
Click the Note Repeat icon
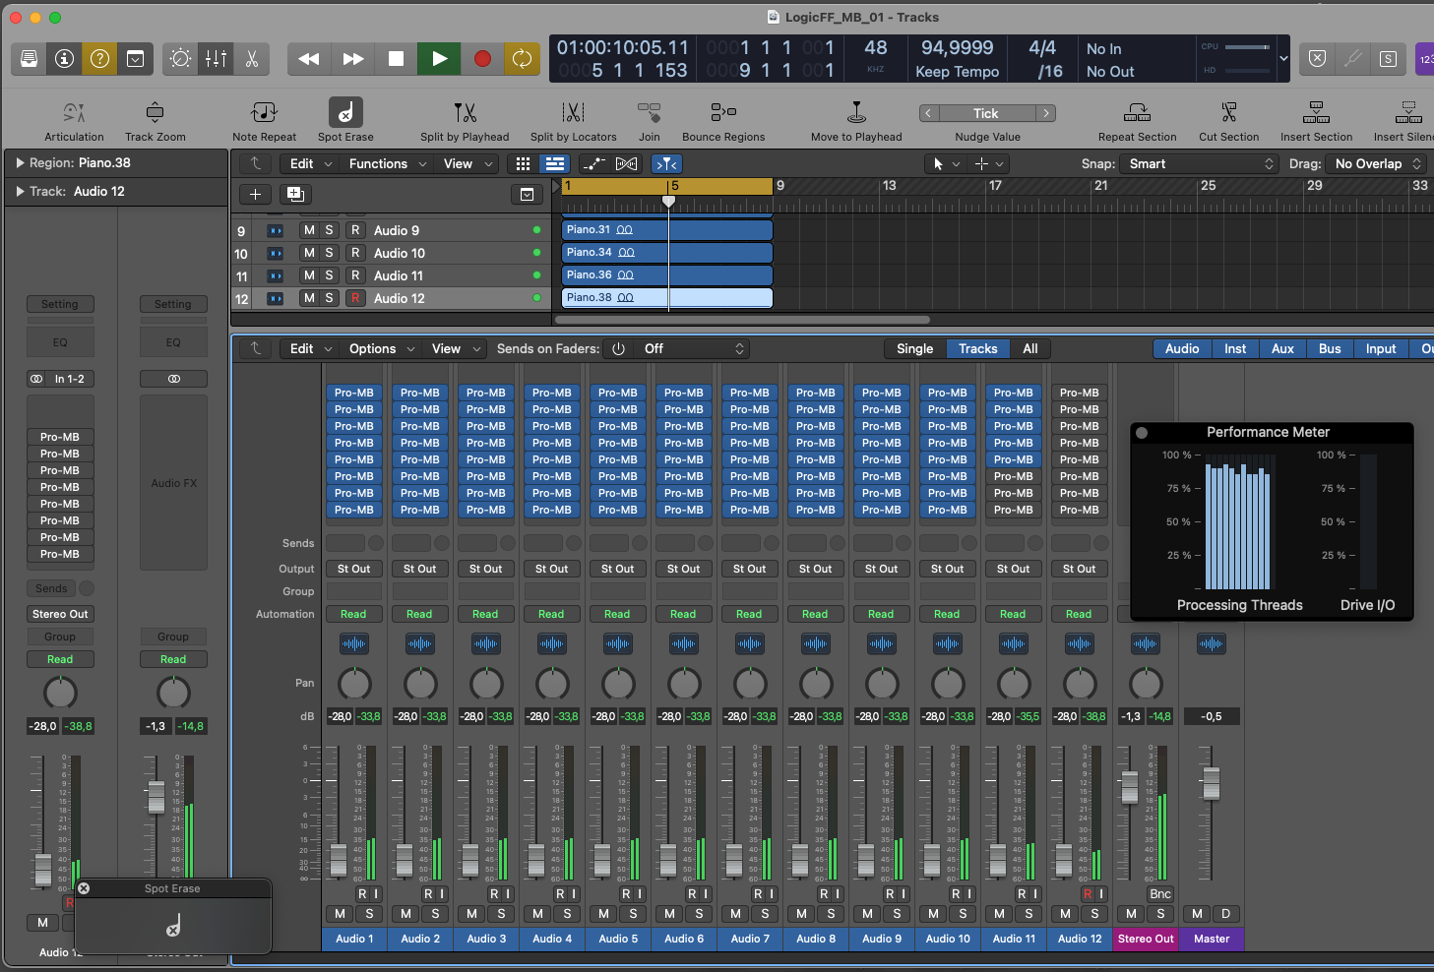(x=264, y=112)
